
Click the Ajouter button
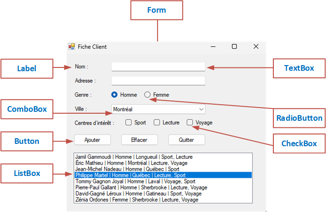92,140
